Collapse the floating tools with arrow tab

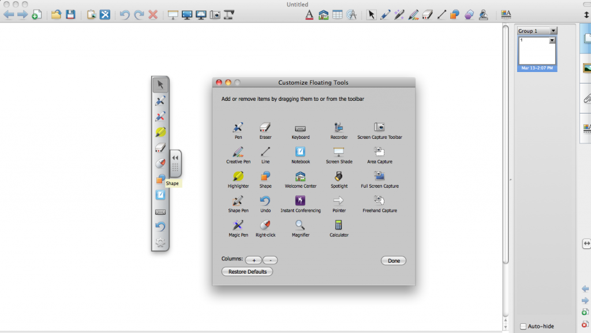tap(175, 158)
